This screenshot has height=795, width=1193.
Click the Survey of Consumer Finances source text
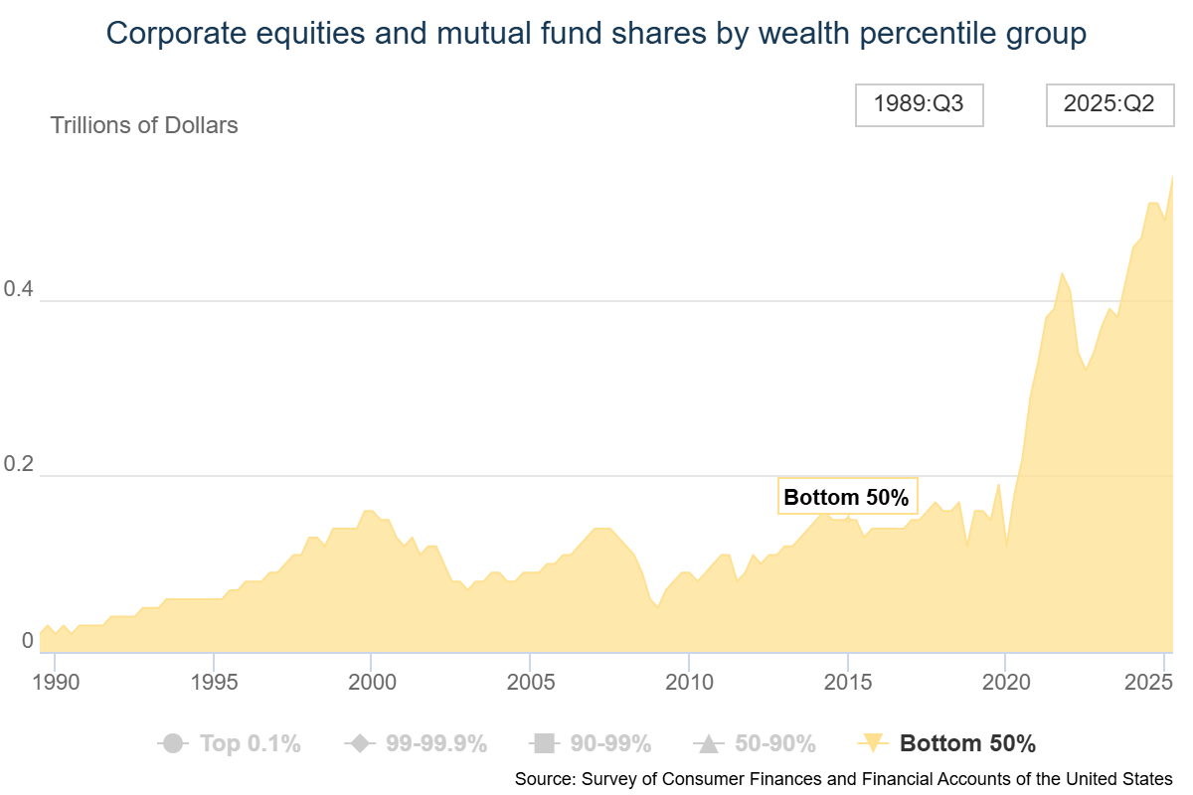[843, 778]
